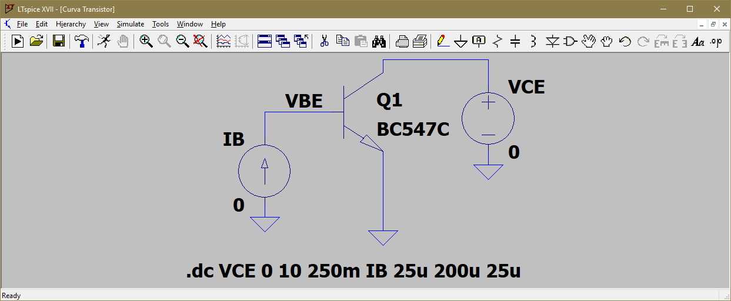Image resolution: width=731 pixels, height=301 pixels.
Task: Zoom to fit using the crossed magnifier icon
Action: [x=200, y=41]
